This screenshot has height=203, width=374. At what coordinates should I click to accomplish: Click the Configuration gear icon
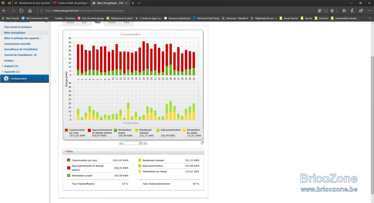point(6,79)
